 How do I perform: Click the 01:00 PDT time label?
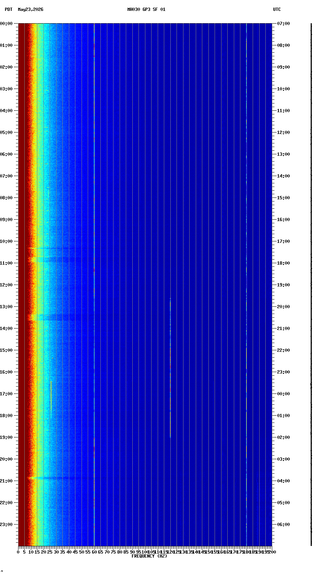click(6, 45)
